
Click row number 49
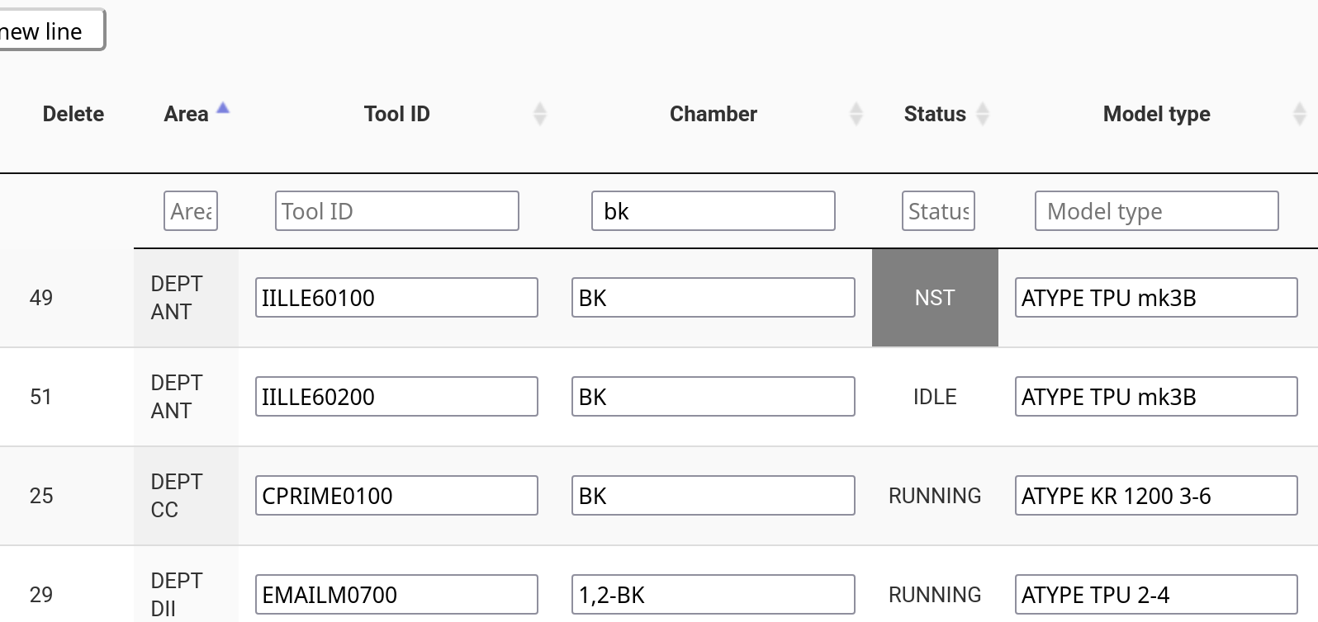(x=41, y=298)
